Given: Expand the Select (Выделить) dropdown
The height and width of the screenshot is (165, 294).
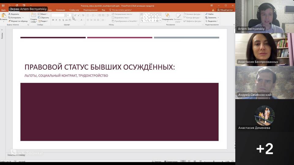Looking at the screenshot, I should click(213, 21).
